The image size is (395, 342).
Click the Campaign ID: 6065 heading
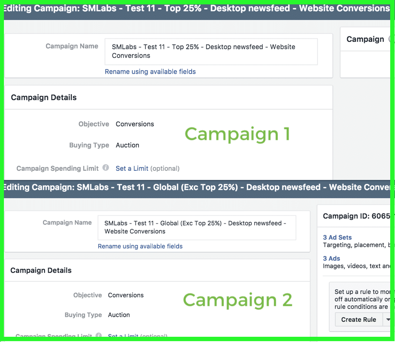tap(356, 216)
